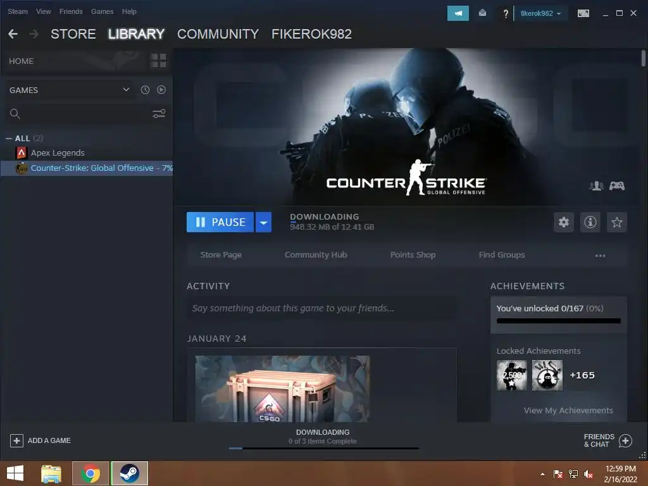Open the View menu
The height and width of the screenshot is (486, 648).
(44, 11)
